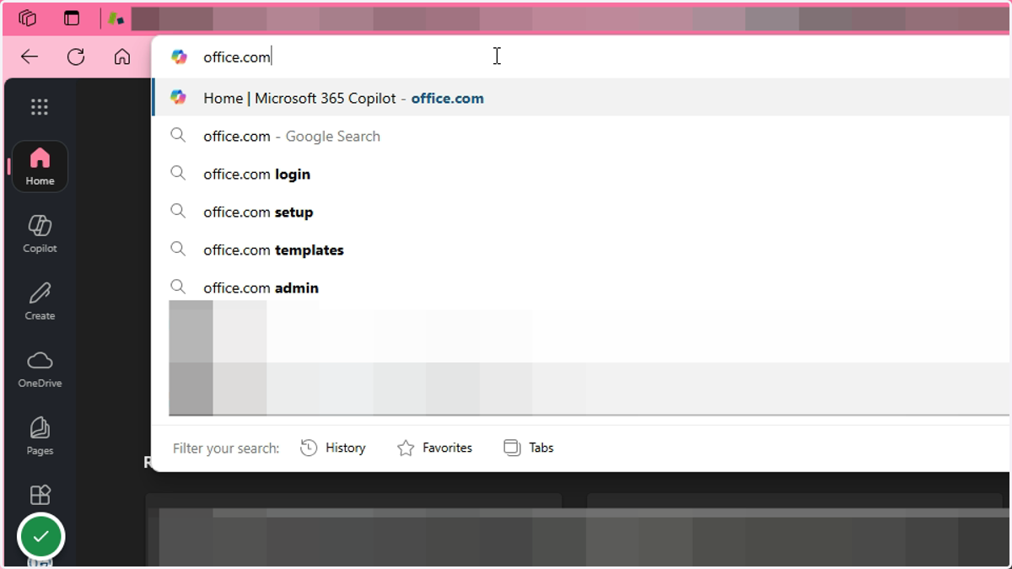Click the Copilot icon in address bar
This screenshot has width=1012, height=569.
pos(179,56)
